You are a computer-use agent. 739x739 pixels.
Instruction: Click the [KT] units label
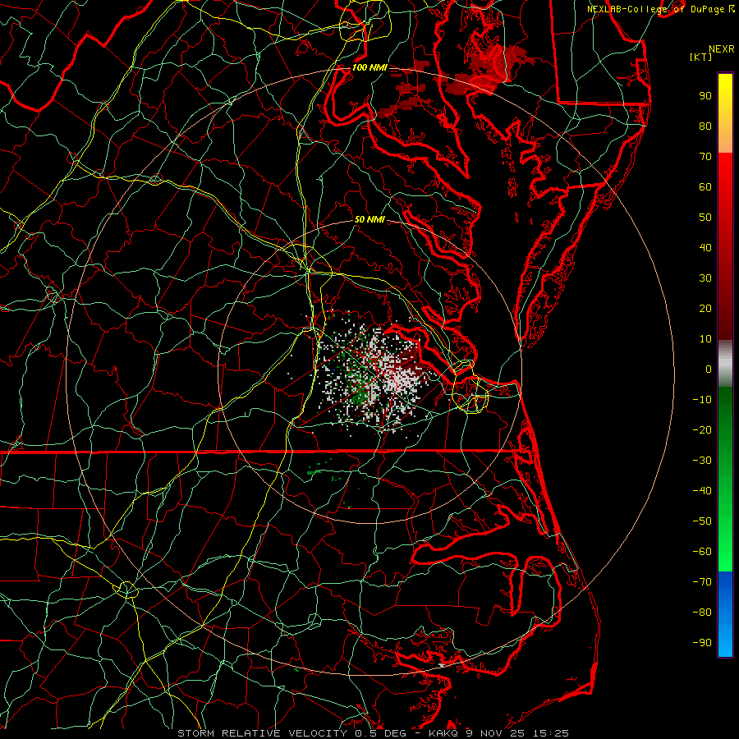click(701, 57)
